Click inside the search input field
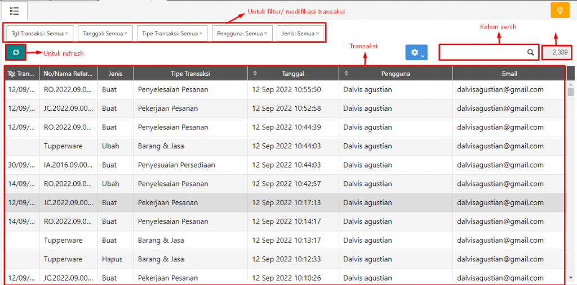Image resolution: width=577 pixels, height=285 pixels. point(483,52)
